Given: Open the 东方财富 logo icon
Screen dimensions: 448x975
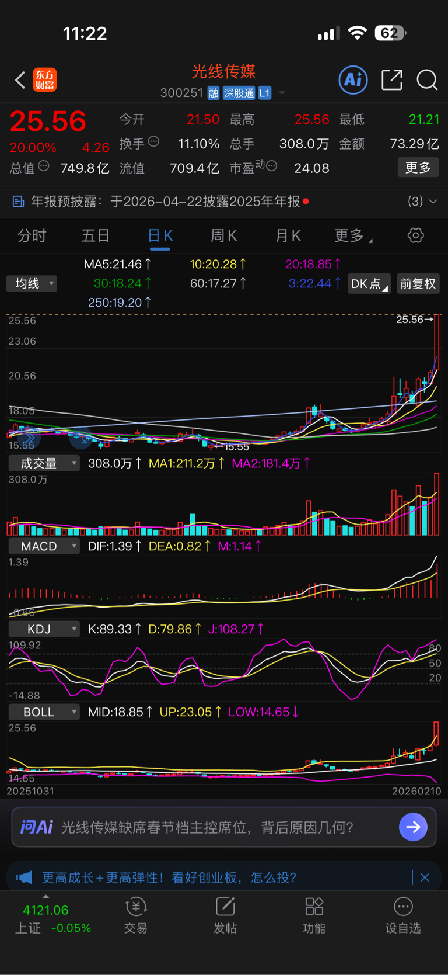Looking at the screenshot, I should tap(45, 80).
